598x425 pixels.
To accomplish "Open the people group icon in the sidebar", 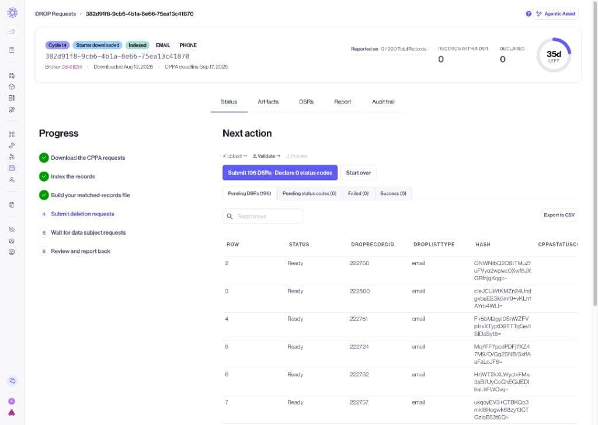I will [12, 156].
